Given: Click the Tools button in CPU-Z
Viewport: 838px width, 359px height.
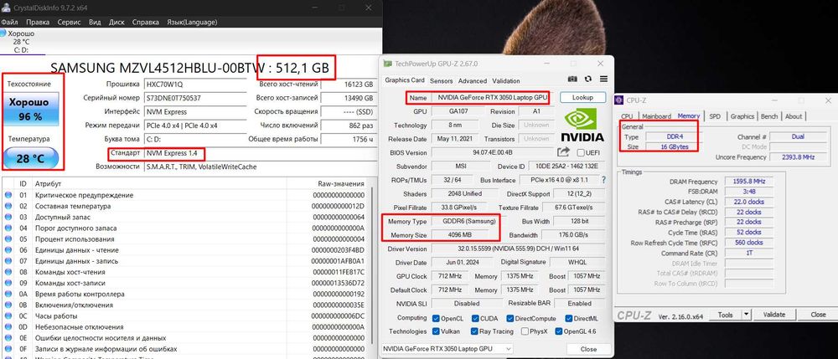Looking at the screenshot, I should (725, 315).
